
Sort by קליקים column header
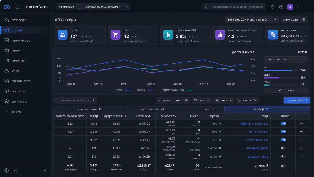94,116
